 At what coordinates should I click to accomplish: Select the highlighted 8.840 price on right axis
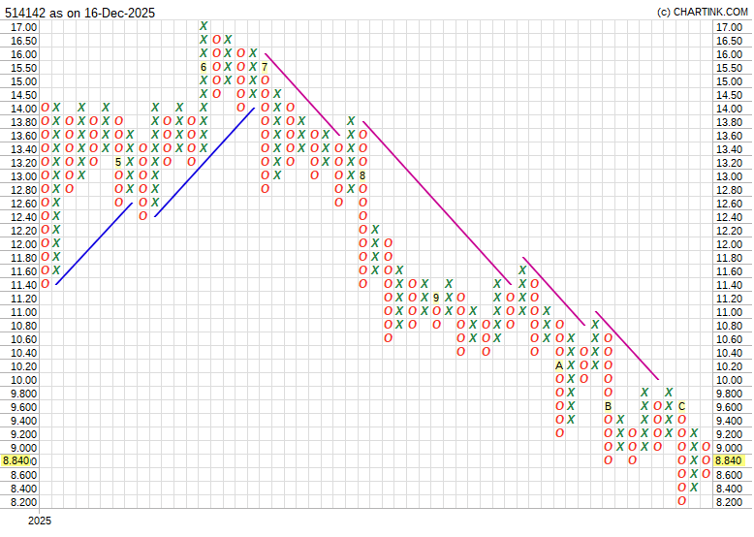[x=729, y=460]
